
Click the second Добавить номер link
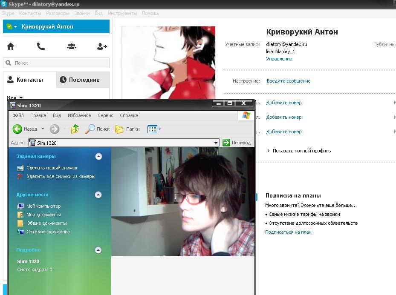coord(284,117)
